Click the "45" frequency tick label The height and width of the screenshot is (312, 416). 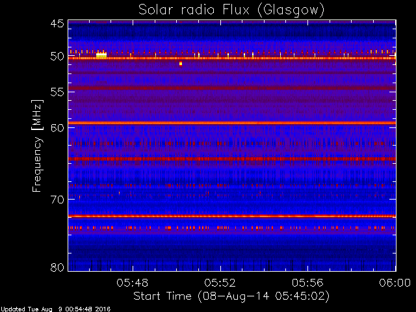pyautogui.click(x=57, y=23)
